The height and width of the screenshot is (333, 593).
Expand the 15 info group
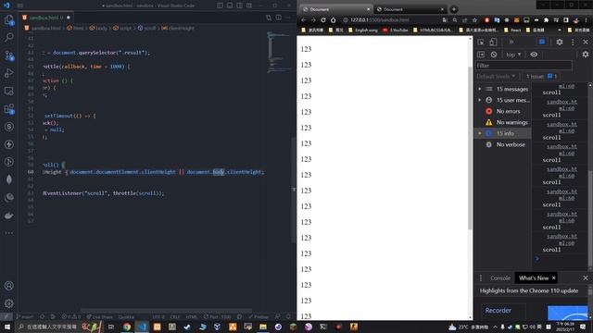coord(480,133)
